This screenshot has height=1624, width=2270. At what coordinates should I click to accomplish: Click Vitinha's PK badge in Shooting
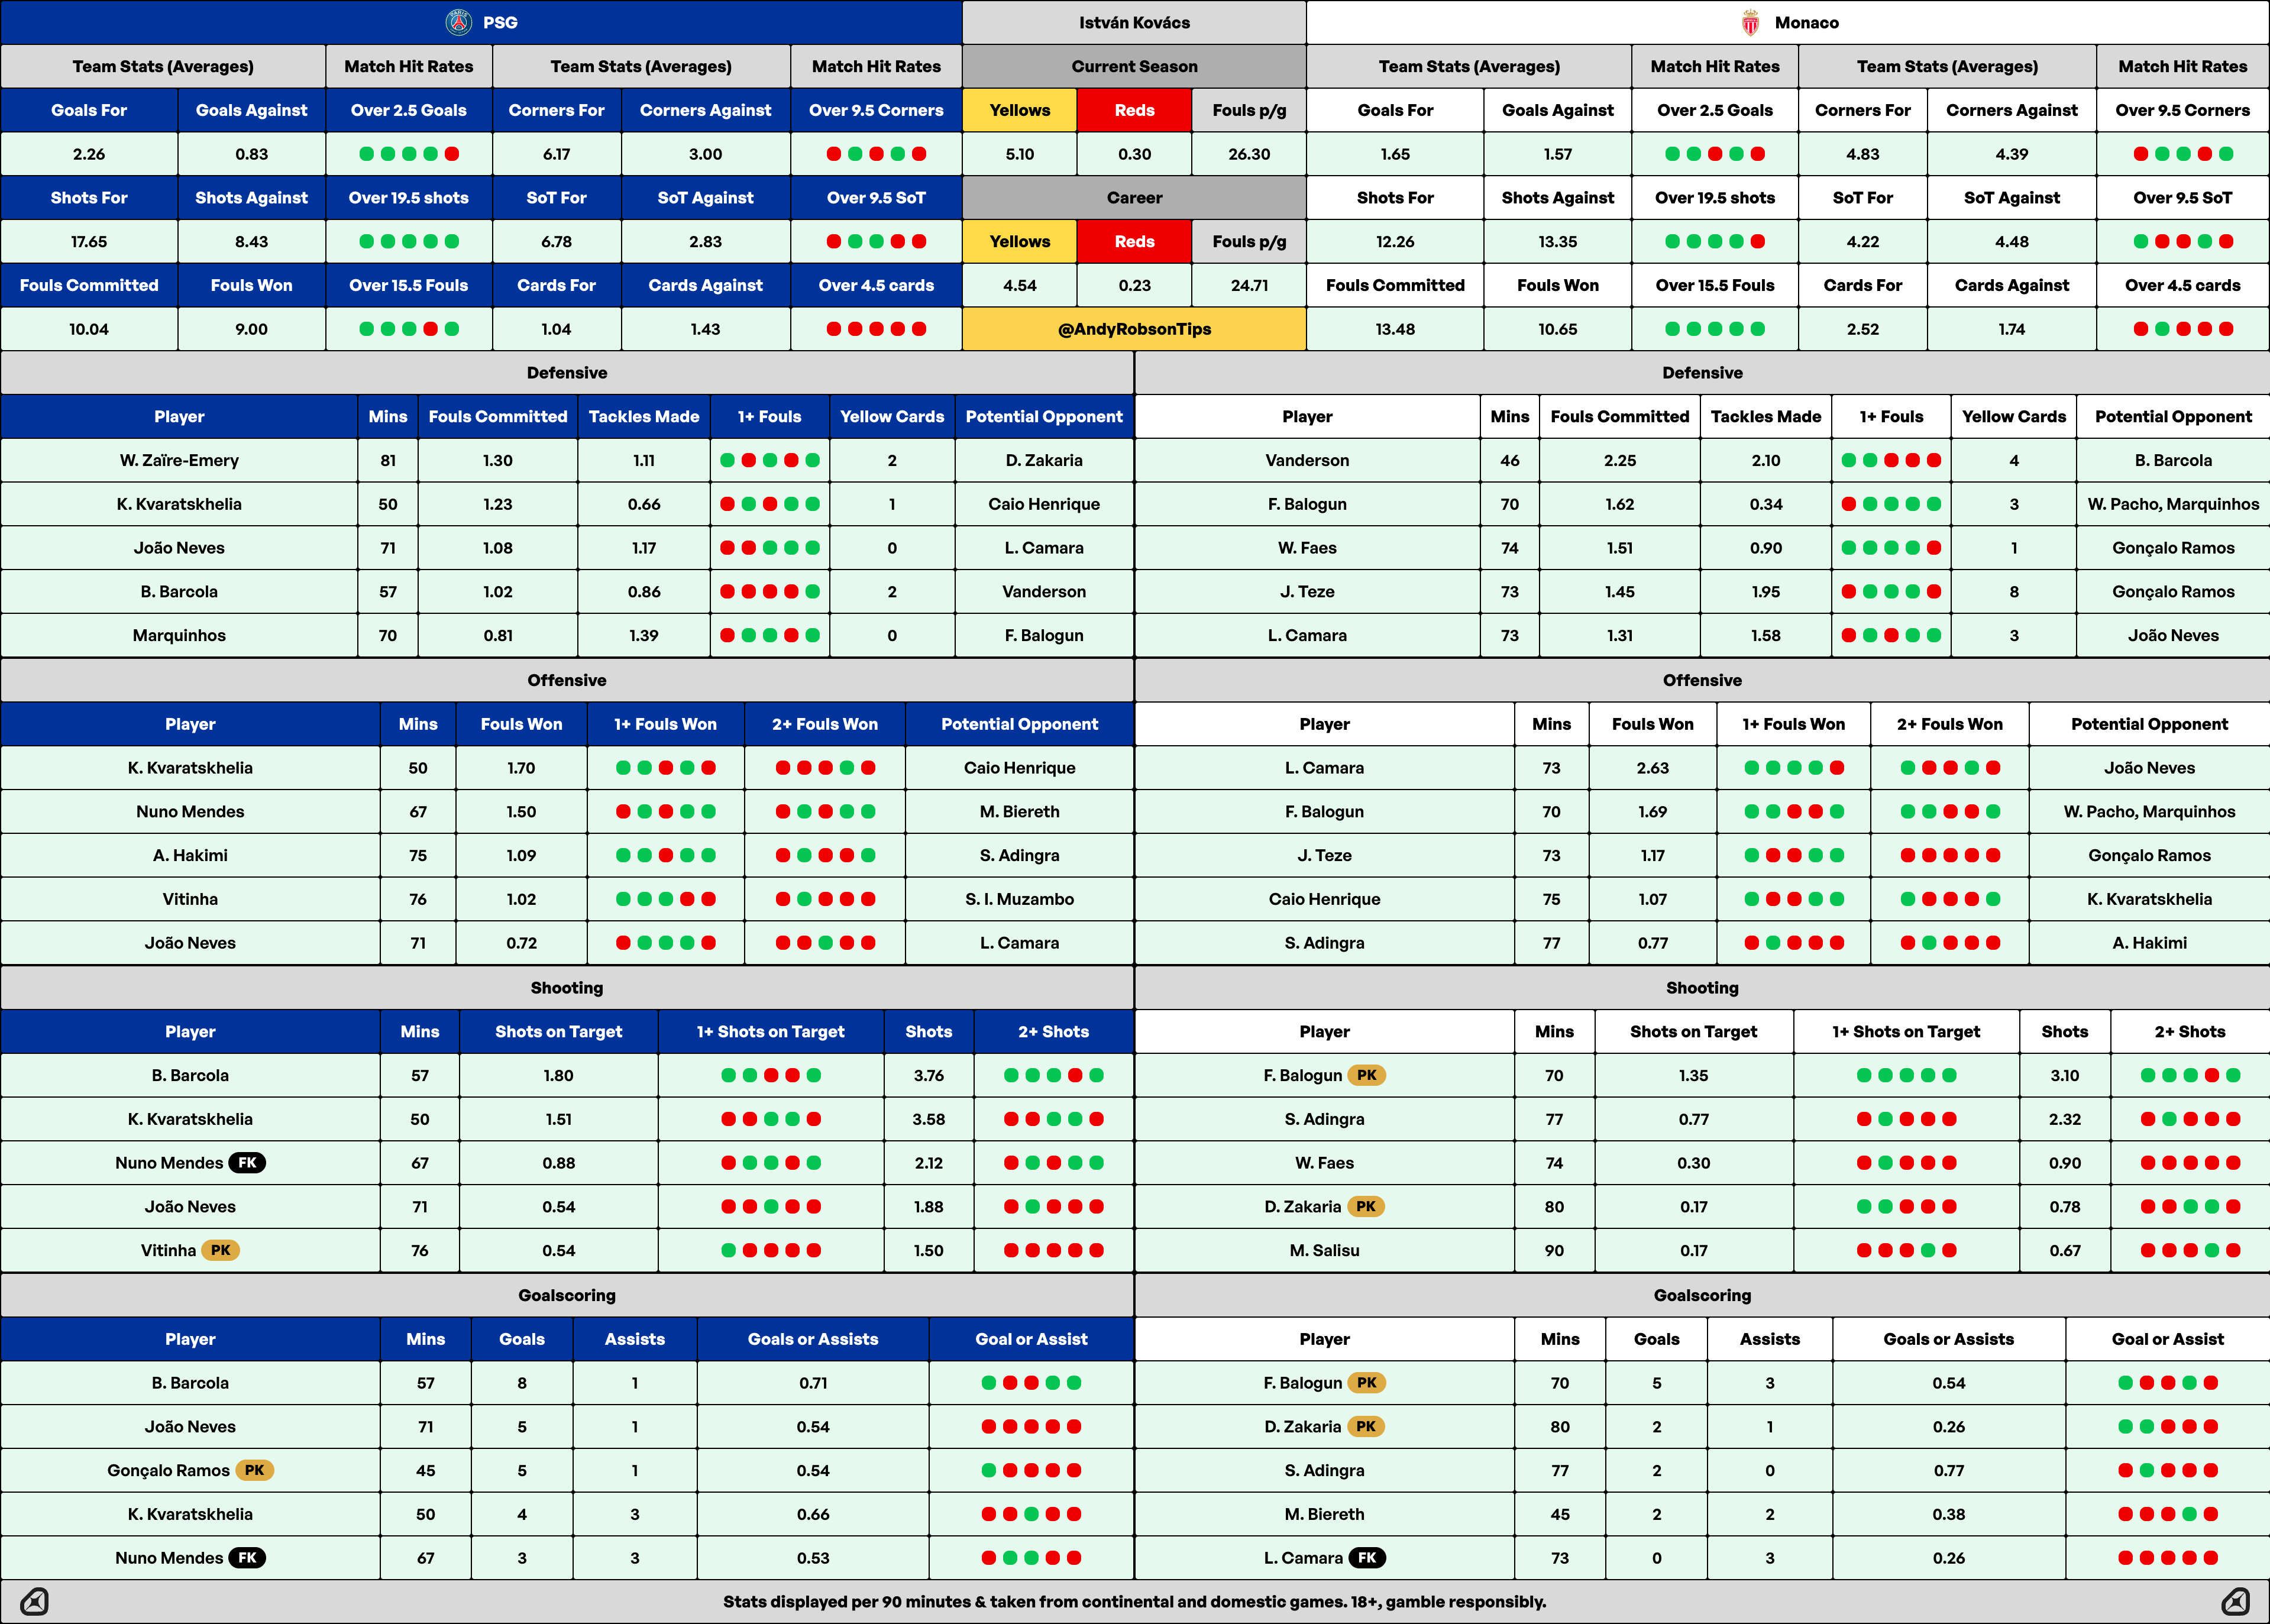coord(220,1250)
